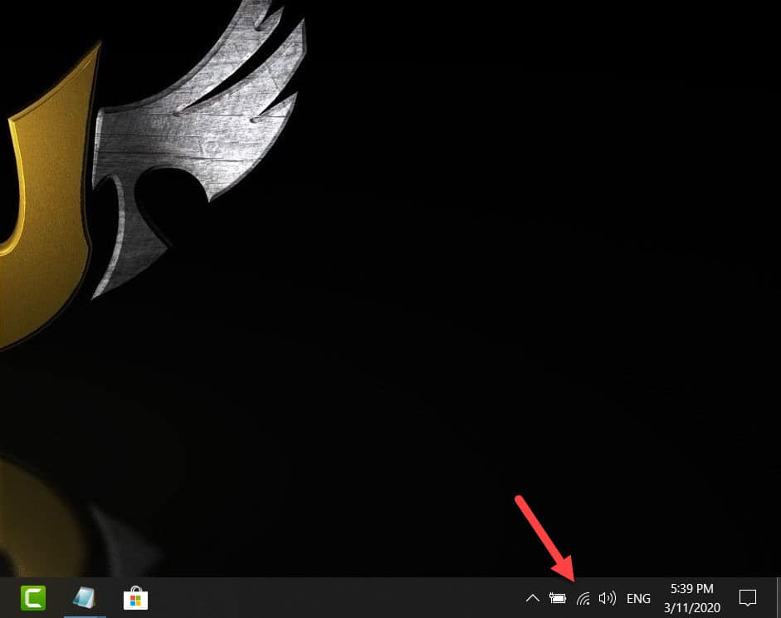
Task: Open Camtasia from the taskbar
Action: [33, 598]
